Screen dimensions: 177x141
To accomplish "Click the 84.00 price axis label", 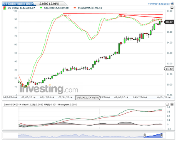I will tap(170, 43).
